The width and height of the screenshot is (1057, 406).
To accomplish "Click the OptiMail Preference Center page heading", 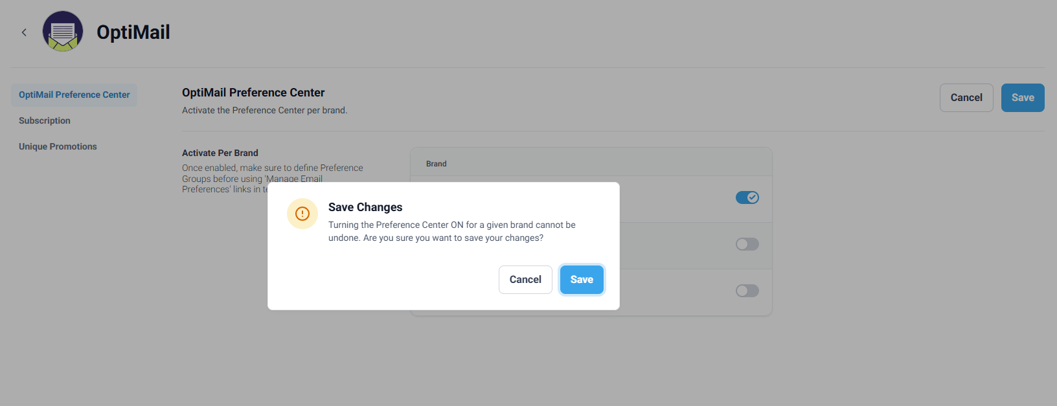I will [253, 93].
